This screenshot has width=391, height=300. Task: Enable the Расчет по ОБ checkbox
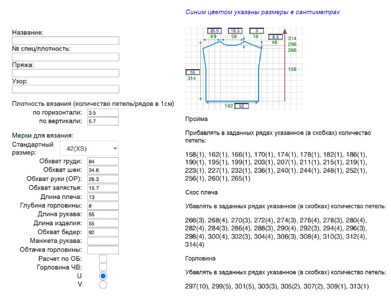103,259
